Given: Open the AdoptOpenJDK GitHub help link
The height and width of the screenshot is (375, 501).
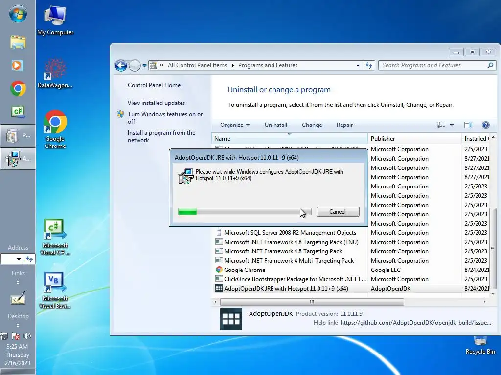Looking at the screenshot, I should 416,323.
